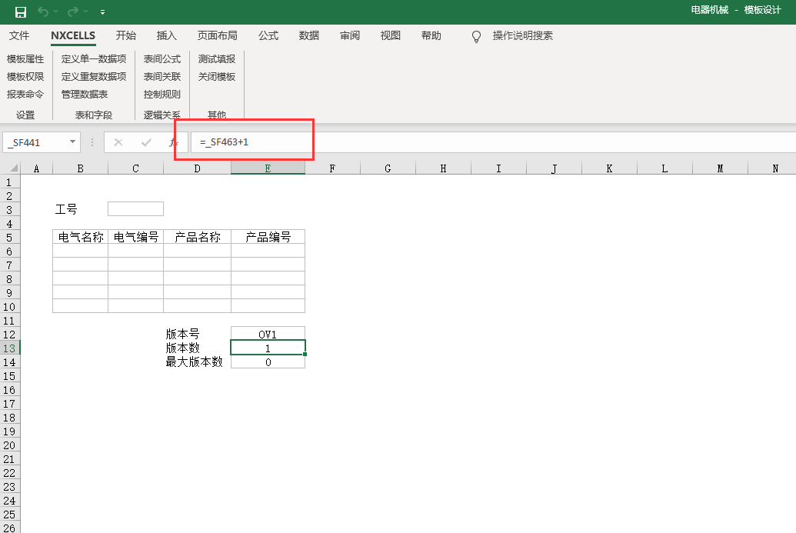Click the formula bar Cancel X icon
The width and height of the screenshot is (796, 533).
(118, 142)
